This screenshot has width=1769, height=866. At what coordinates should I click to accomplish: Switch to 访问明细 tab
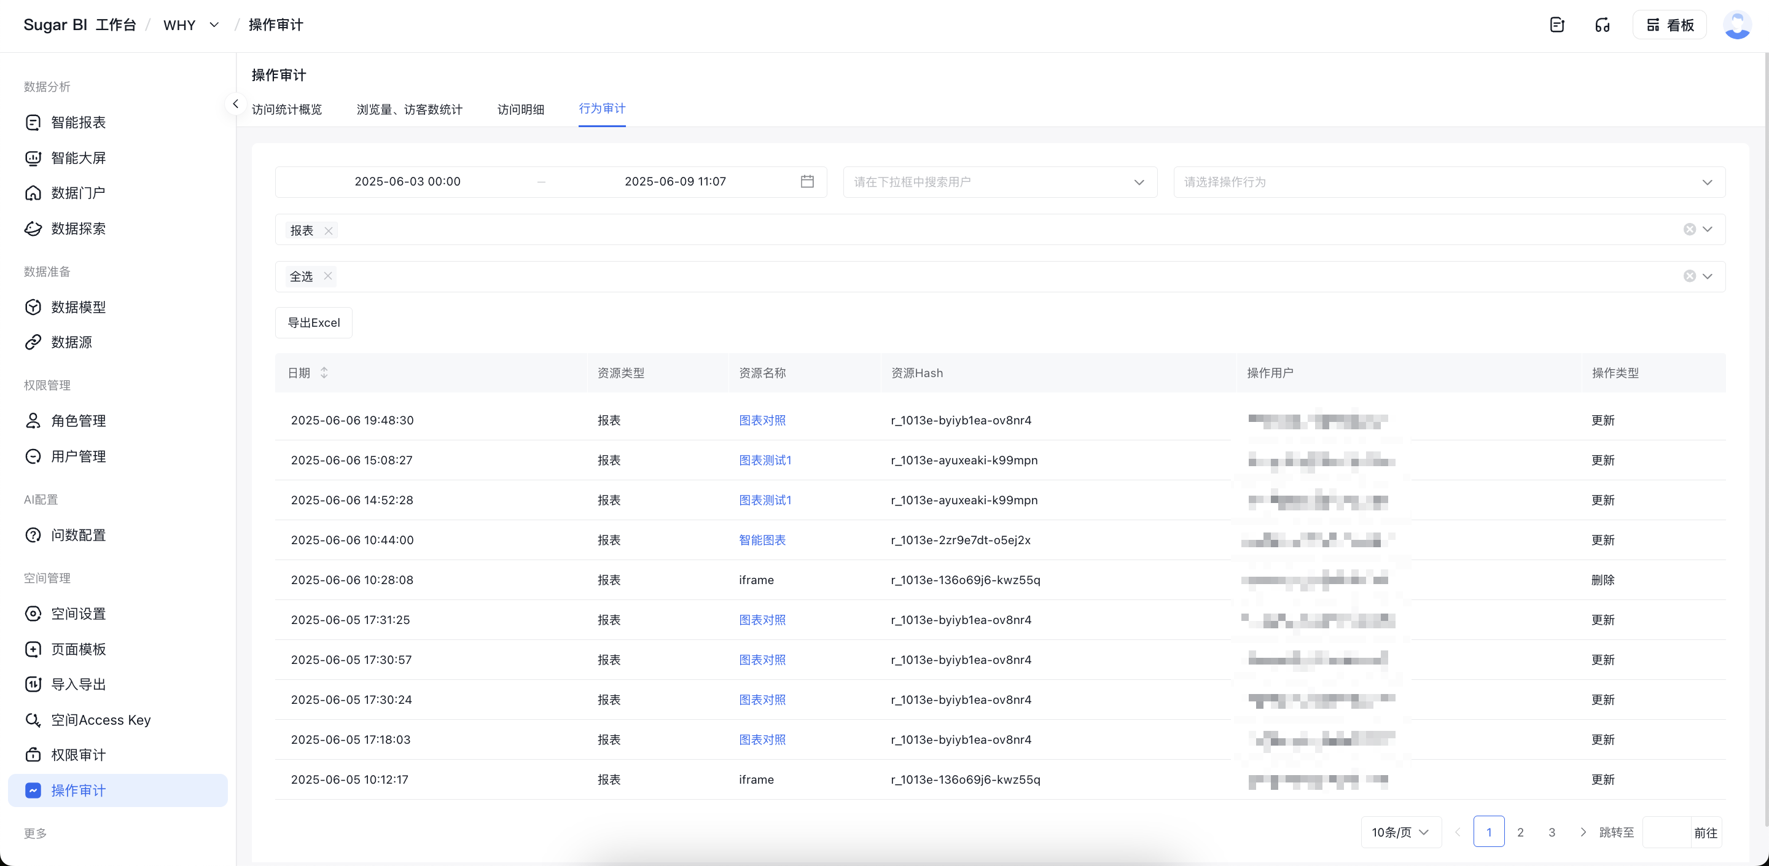point(520,109)
